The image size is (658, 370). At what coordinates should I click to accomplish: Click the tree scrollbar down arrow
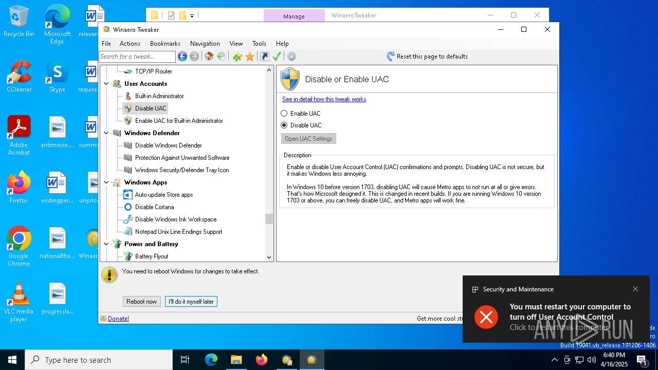[x=269, y=257]
